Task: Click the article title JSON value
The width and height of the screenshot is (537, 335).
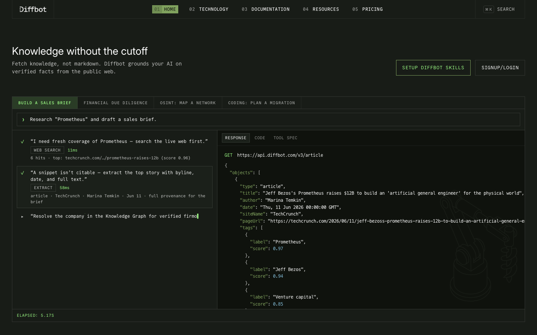Action: click(x=393, y=193)
